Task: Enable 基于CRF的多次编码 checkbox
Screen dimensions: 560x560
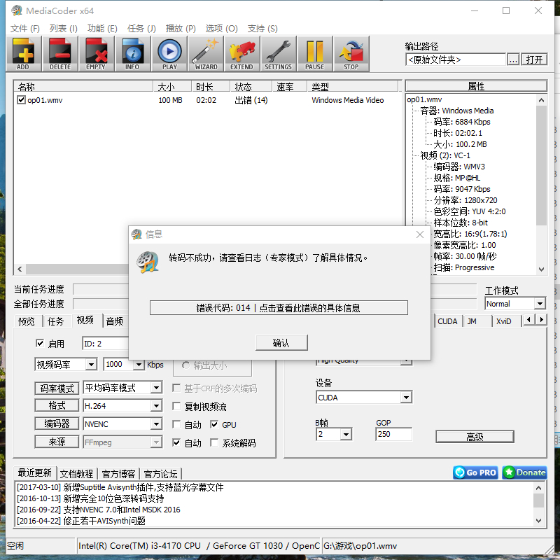Action: tap(176, 388)
